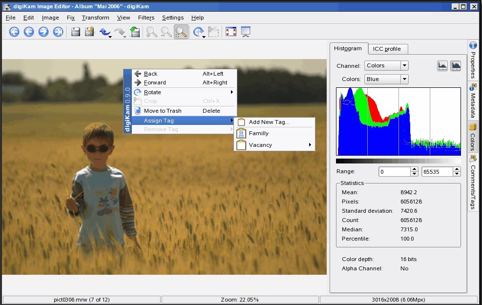Open the Colors dropdown set to Blue
This screenshot has width=482, height=305.
point(386,79)
